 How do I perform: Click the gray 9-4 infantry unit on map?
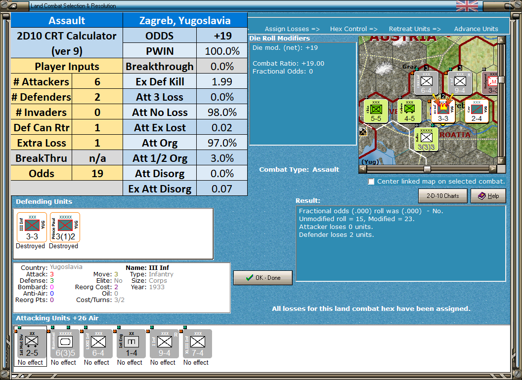point(460,83)
